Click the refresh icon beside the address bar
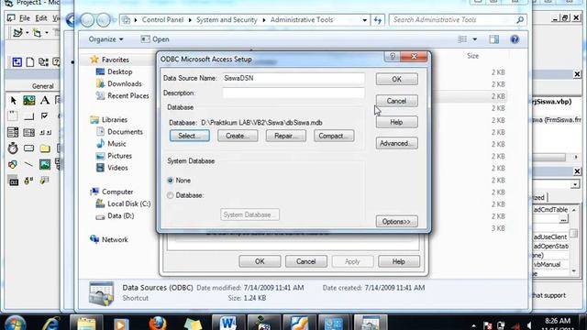Viewport: 587px width, 330px height. [378, 20]
